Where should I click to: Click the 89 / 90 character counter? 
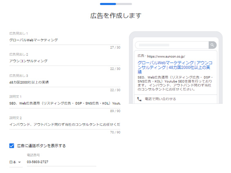click(115, 111)
